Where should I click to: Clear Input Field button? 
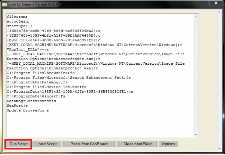pyautogui.click(x=138, y=144)
